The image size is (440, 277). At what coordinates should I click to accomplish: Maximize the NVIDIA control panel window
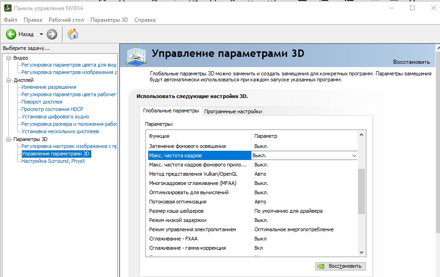412,8
